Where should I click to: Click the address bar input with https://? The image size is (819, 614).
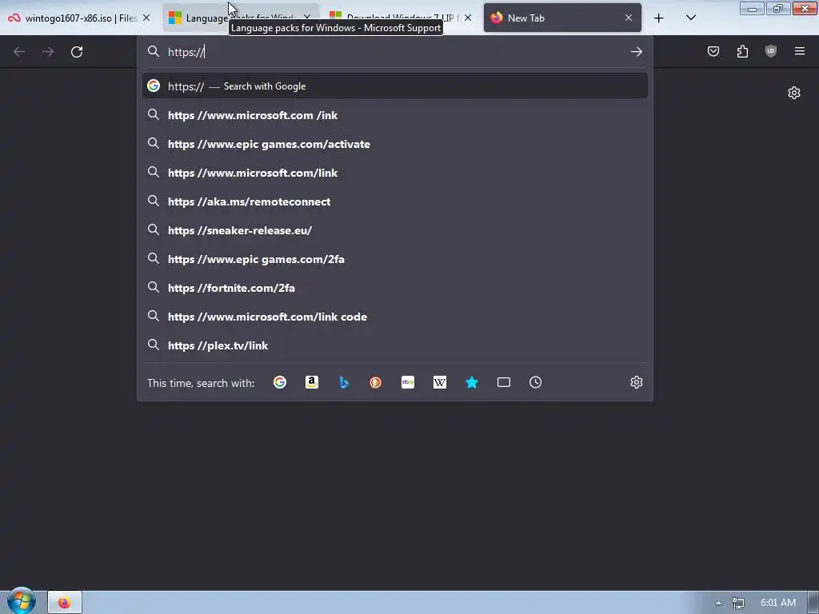(394, 52)
